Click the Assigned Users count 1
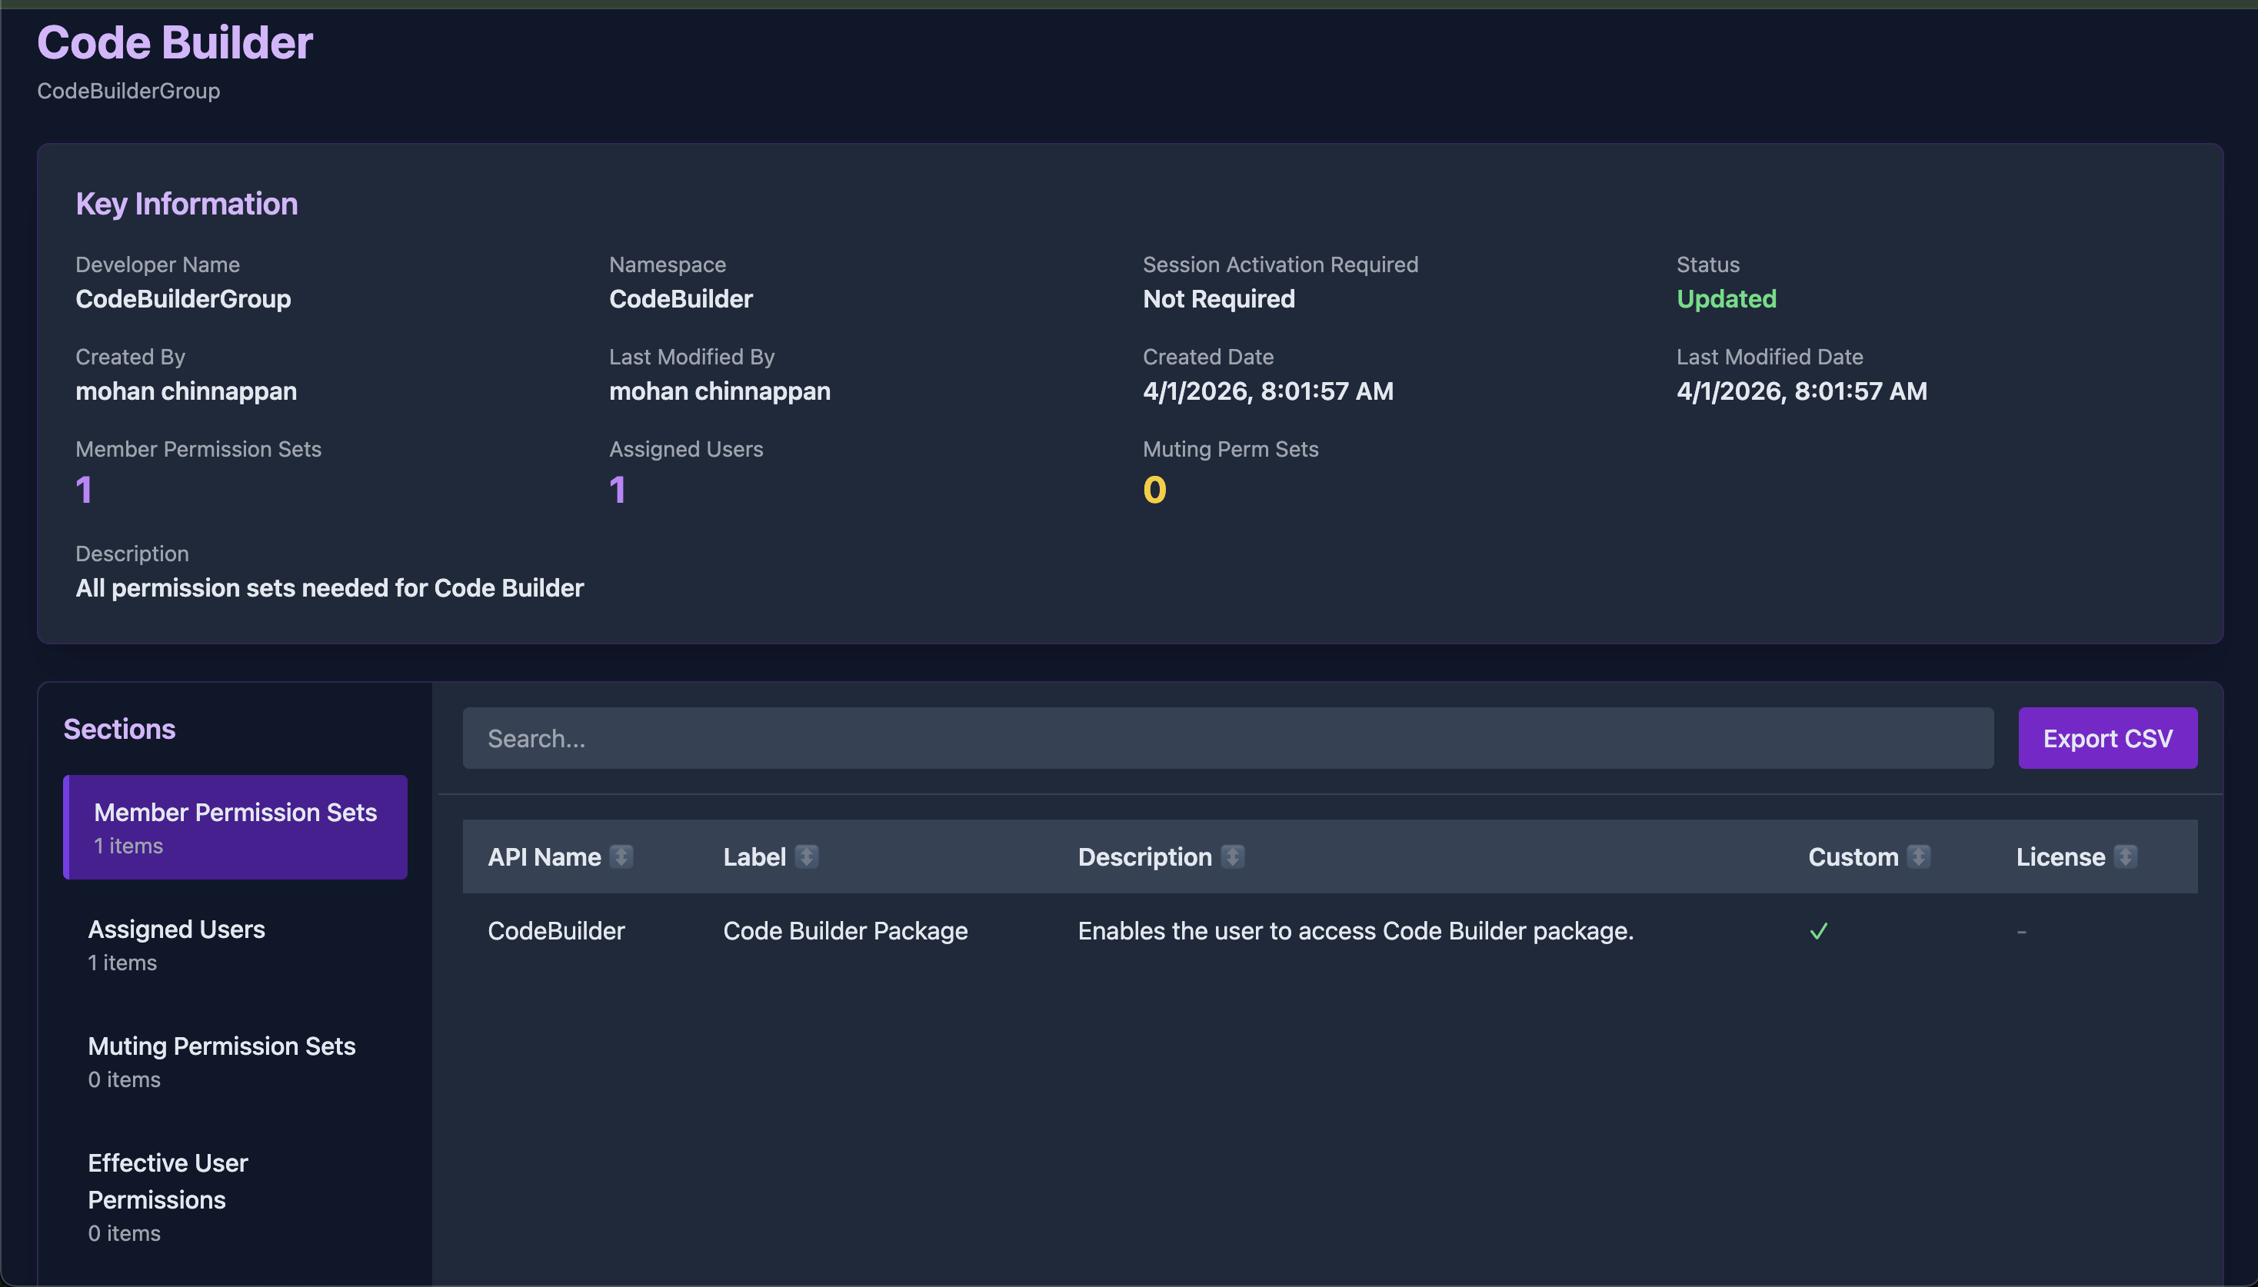Image resolution: width=2258 pixels, height=1287 pixels. [x=618, y=490]
